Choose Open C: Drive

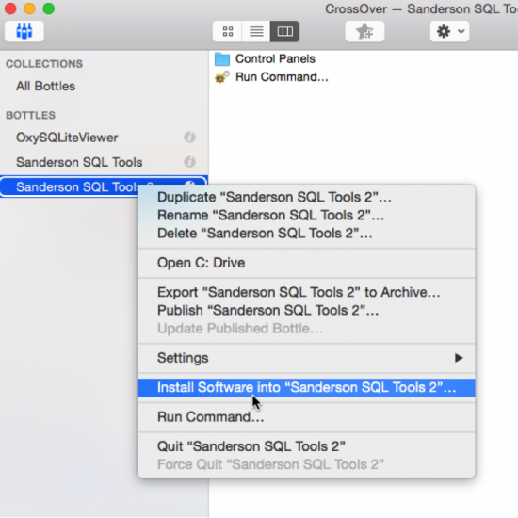point(306,263)
